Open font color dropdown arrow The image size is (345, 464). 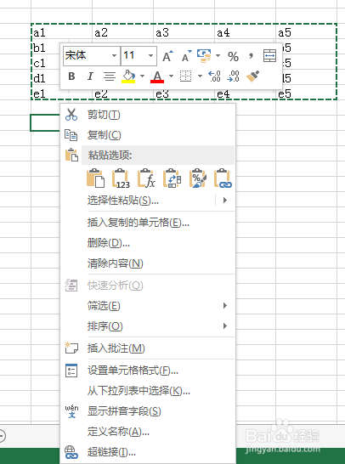171,76
